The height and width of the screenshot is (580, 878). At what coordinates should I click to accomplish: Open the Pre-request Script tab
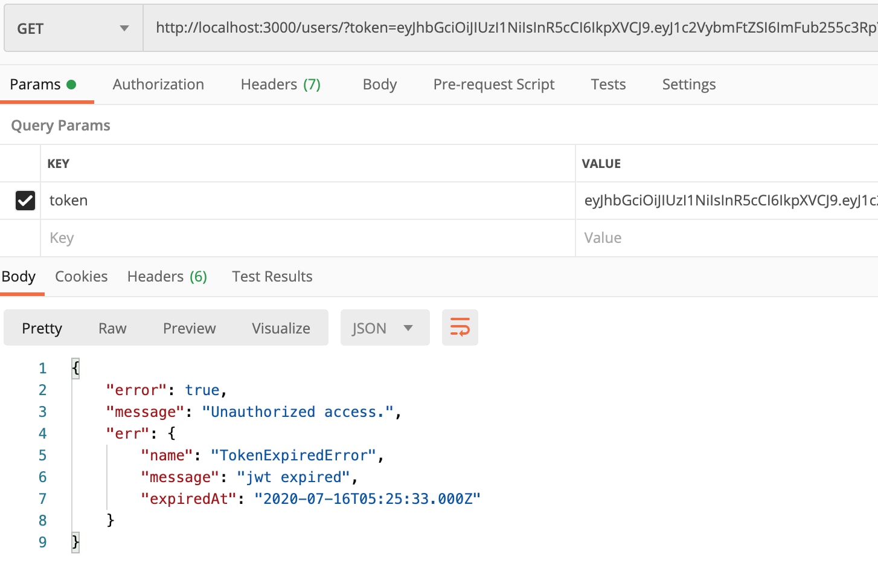(494, 85)
